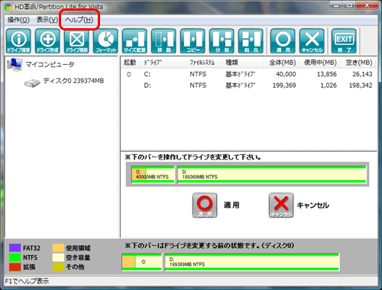
Task: Select the editable D: 199369MB NTFS partition bar
Action: [272, 174]
